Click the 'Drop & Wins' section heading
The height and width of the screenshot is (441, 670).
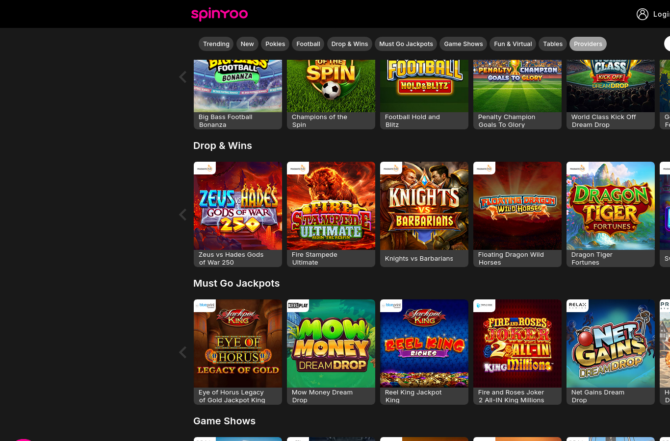[223, 146]
